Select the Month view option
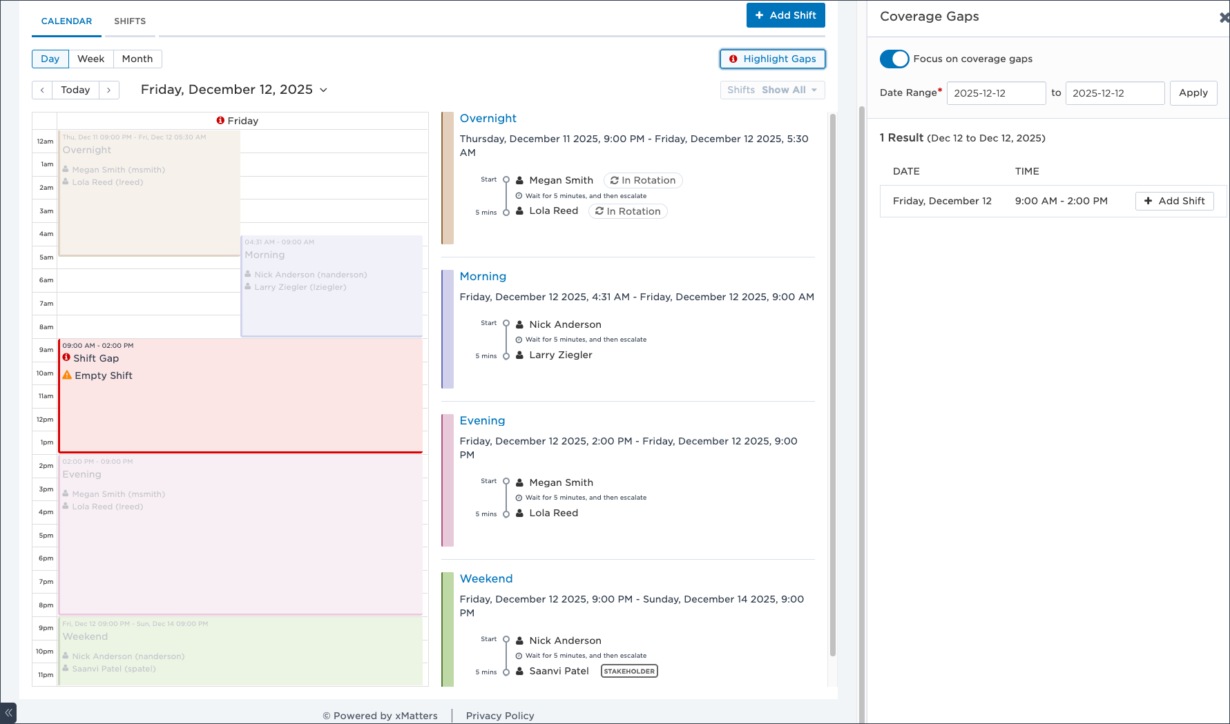This screenshot has width=1230, height=724. (137, 59)
